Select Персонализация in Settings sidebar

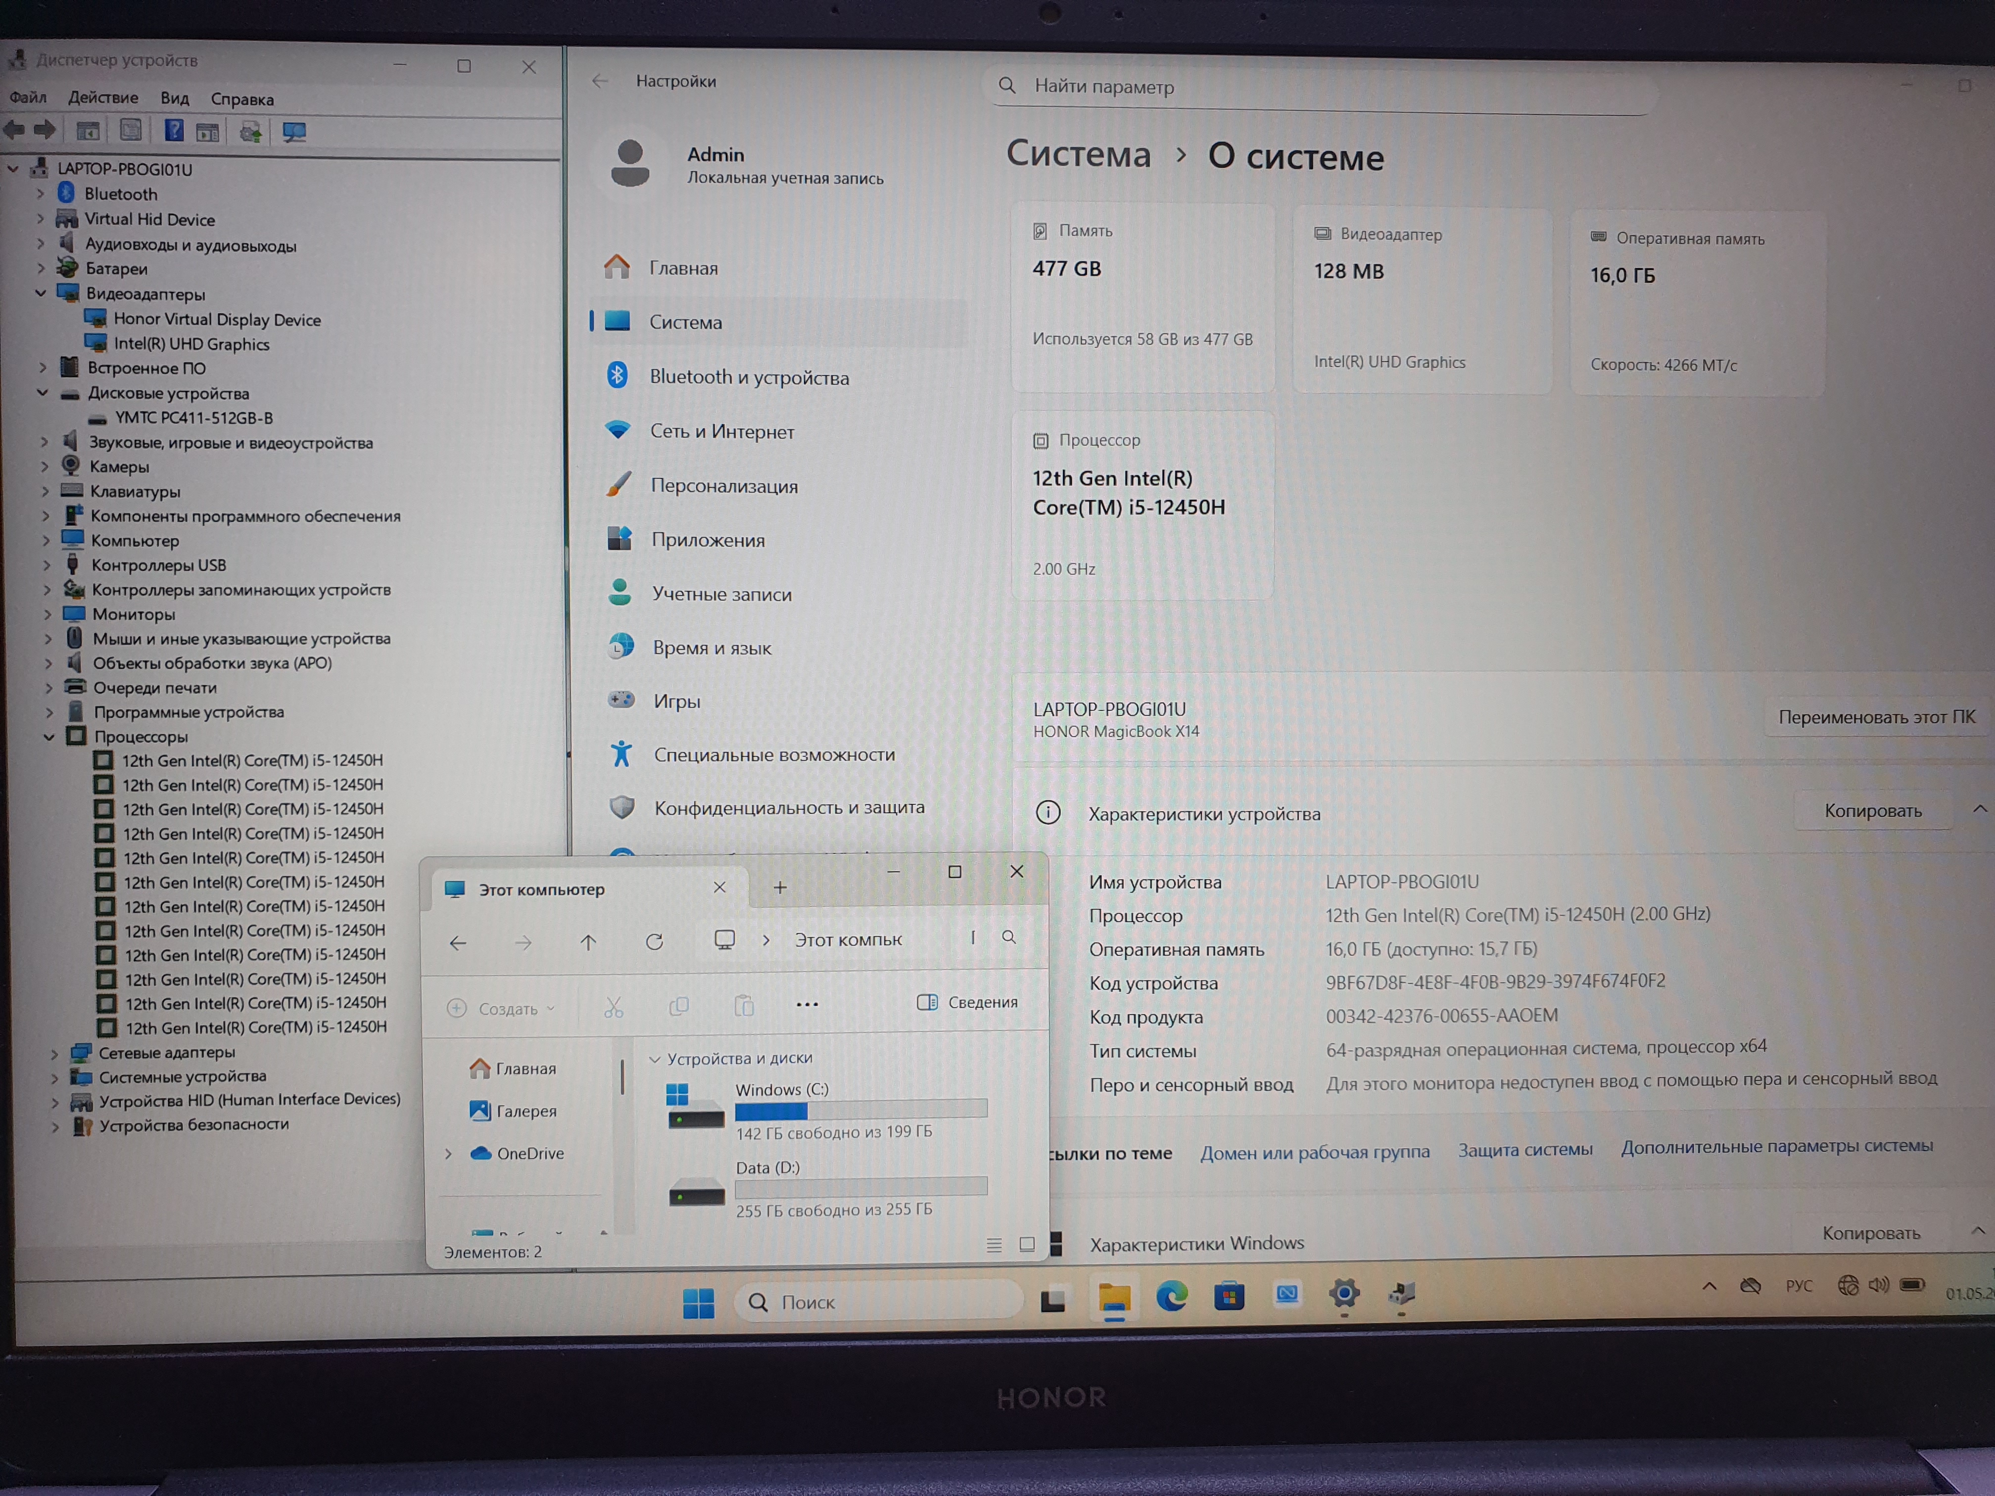coord(723,486)
